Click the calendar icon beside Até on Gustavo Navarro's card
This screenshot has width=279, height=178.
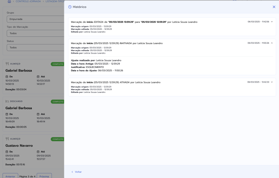(38, 151)
